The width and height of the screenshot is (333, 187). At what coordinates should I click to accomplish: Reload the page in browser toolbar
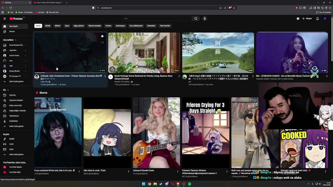pos(11,8)
